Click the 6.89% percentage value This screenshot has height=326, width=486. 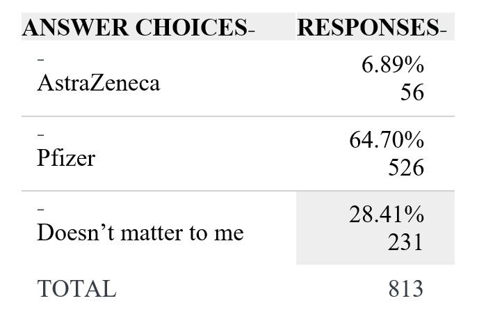393,65
